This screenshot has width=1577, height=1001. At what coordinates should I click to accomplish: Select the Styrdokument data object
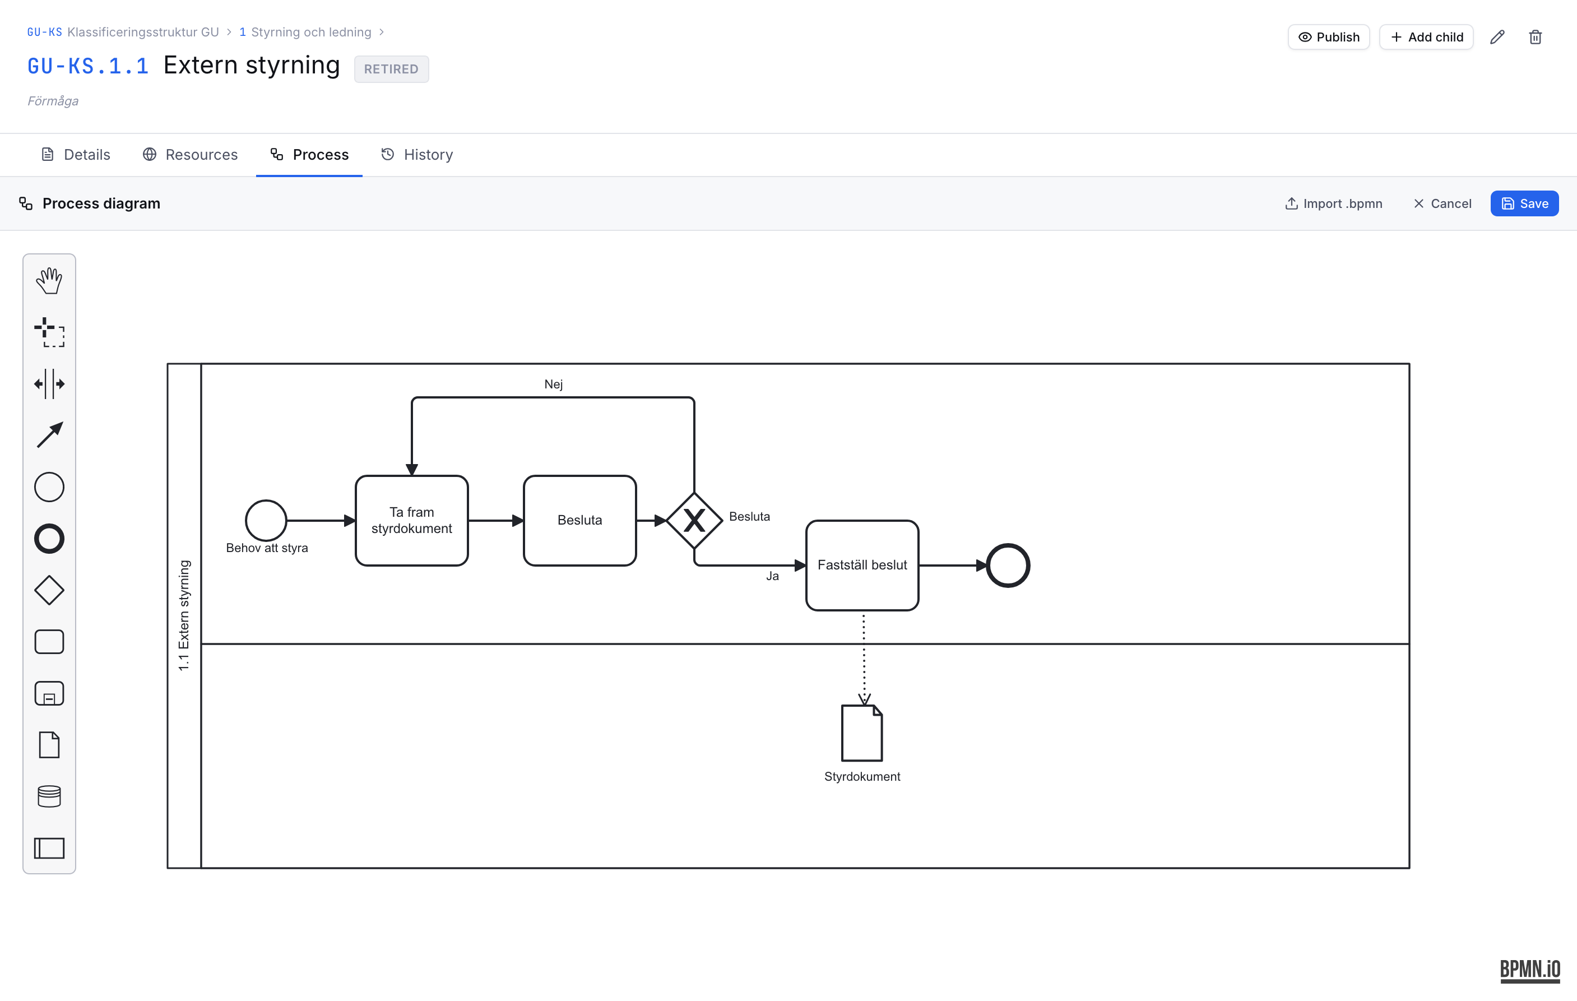click(862, 733)
